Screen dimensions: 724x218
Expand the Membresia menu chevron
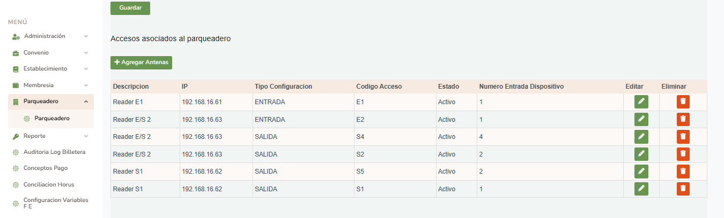pos(86,85)
